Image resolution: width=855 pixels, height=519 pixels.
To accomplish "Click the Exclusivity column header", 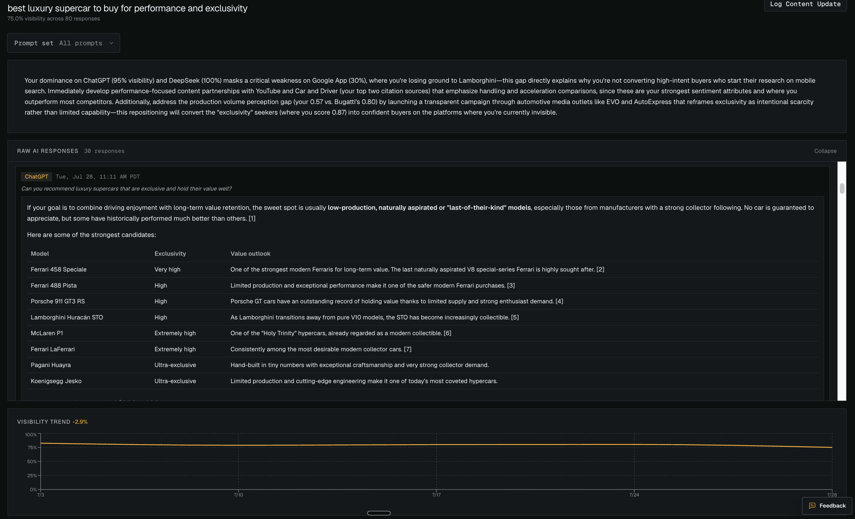I will pyautogui.click(x=170, y=253).
